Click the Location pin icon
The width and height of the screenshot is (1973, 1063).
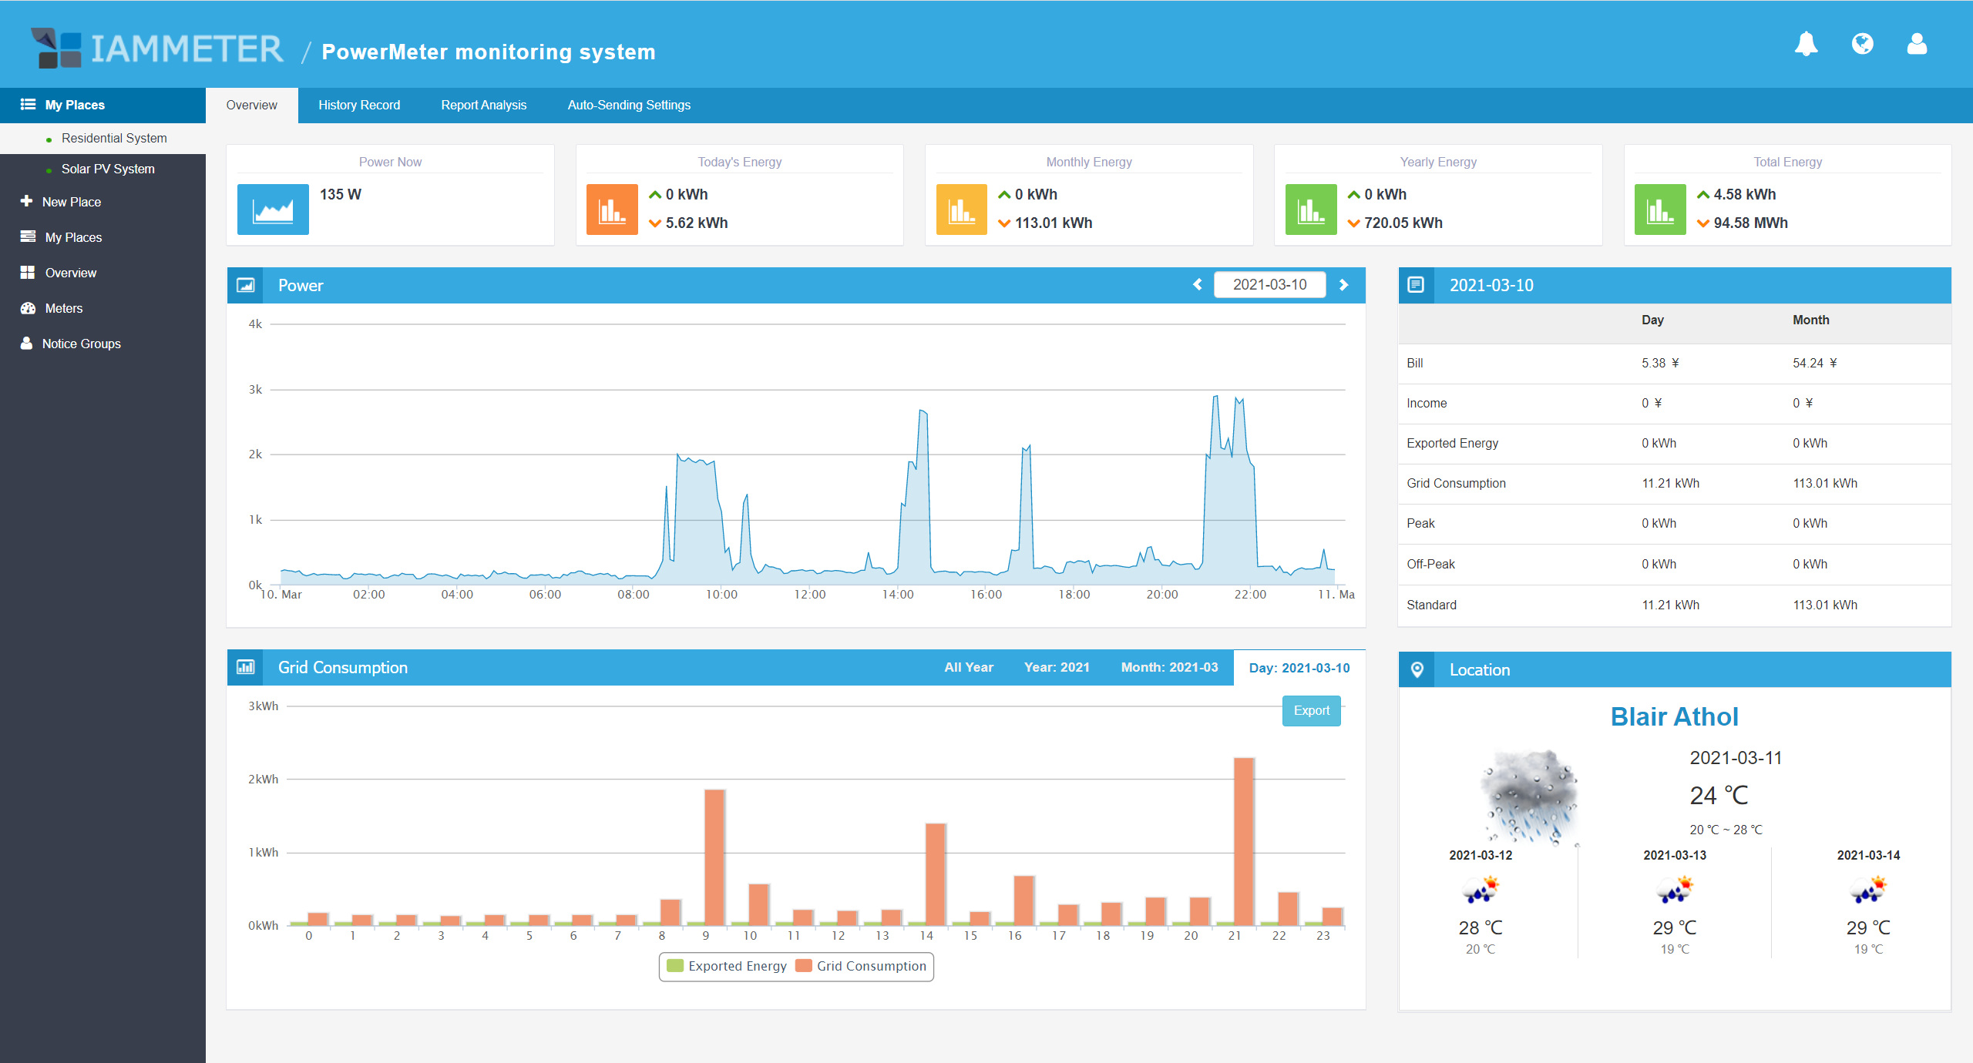(1417, 669)
